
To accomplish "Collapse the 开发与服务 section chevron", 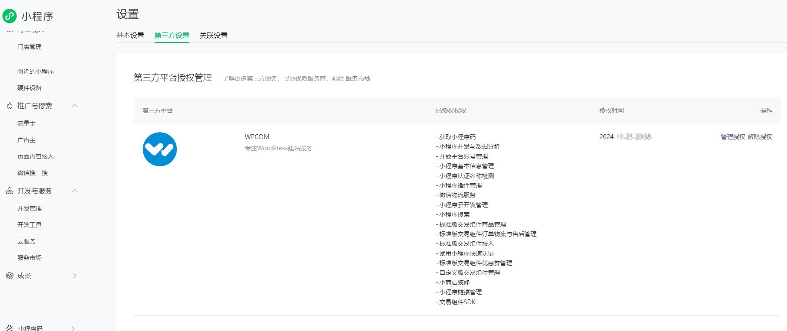I will coord(75,191).
